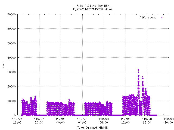The image size is (174, 130).
Task: Click the 12:00 x-axis time label
Action: tap(125, 122)
